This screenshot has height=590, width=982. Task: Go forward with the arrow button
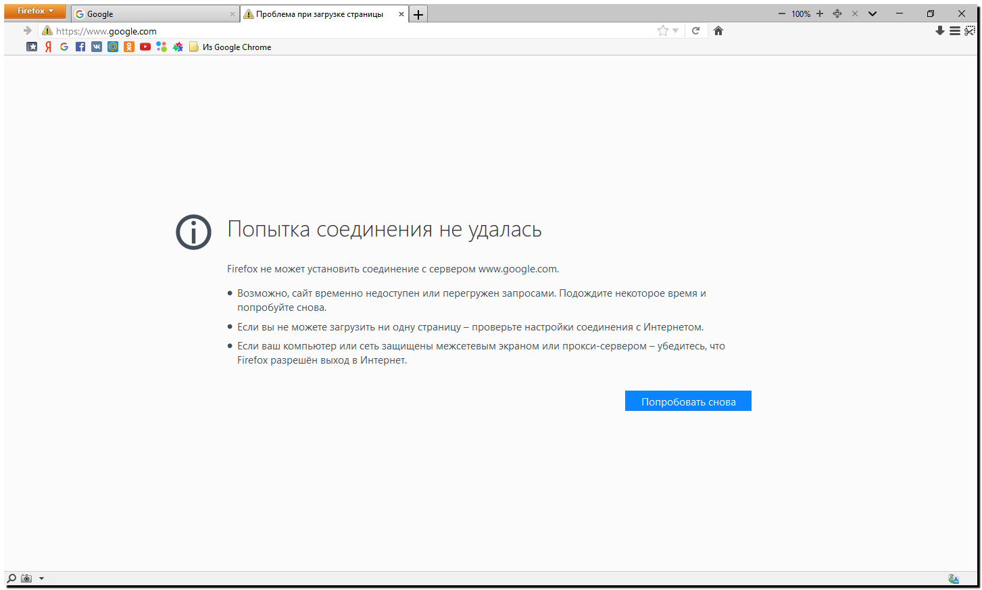(x=28, y=30)
